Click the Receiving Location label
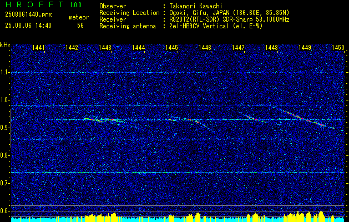Image resolution: width=349 pixels, height=222 pixels. (129, 13)
